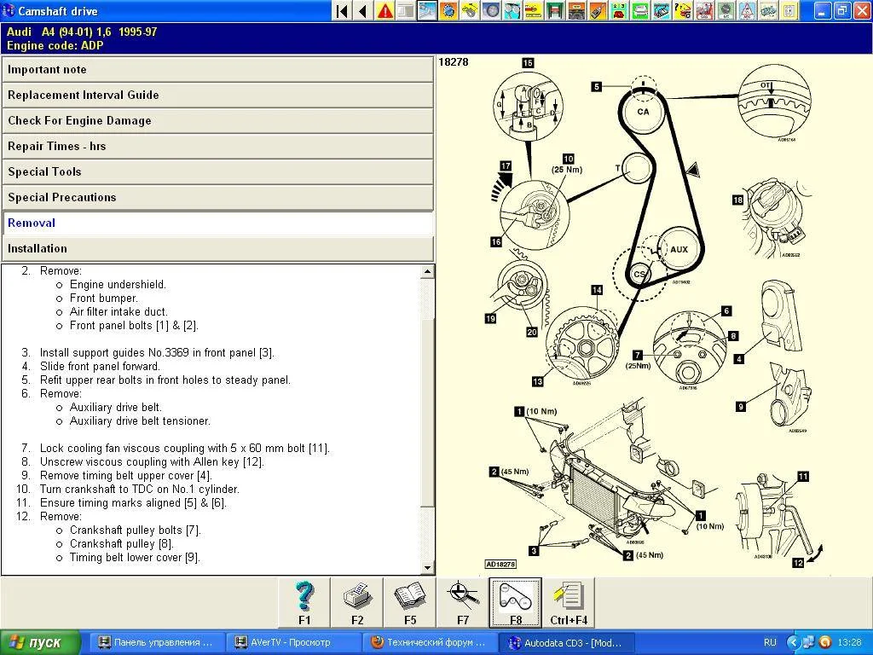The width and height of the screenshot is (873, 655).
Task: Open the Check For Engine Damage section
Action: pyautogui.click(x=218, y=121)
